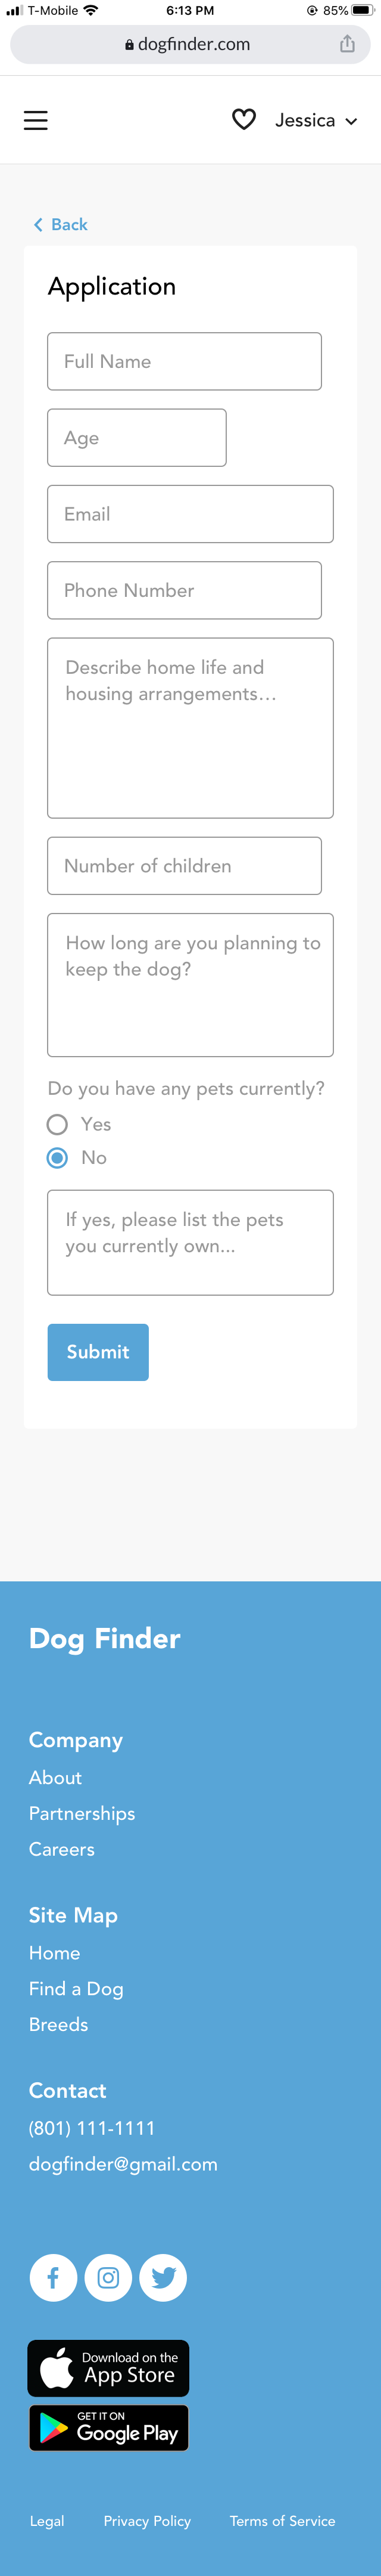Select the No radio button for pets
Viewport: 381px width, 2576px height.
click(58, 1157)
